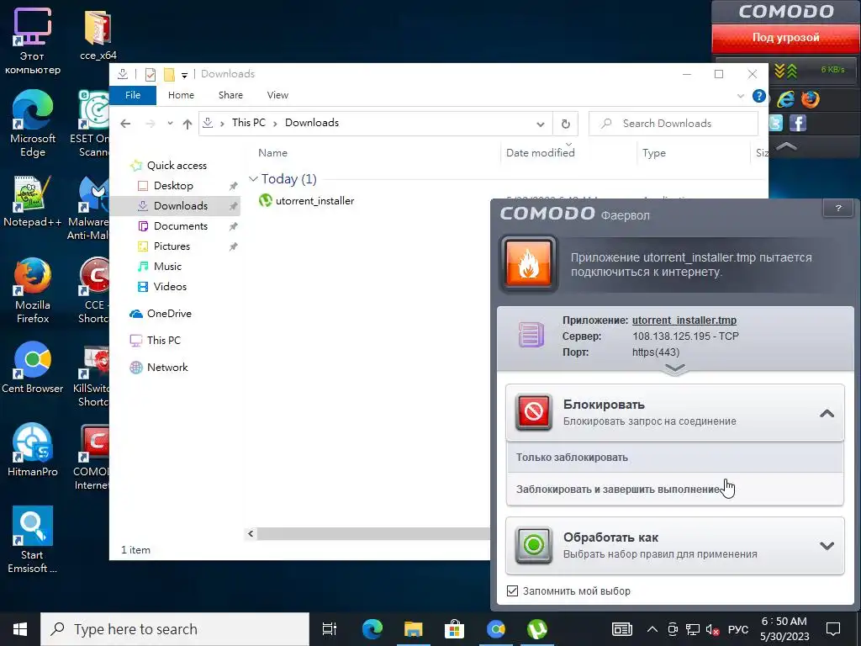
Task: Sort by the Name column header
Action: pos(273,153)
